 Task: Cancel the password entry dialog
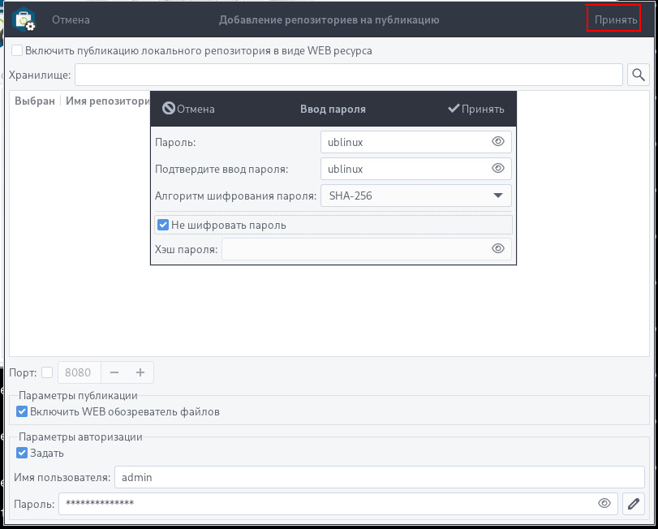point(188,109)
